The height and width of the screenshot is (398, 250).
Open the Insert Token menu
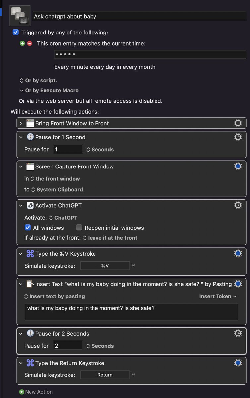click(218, 296)
